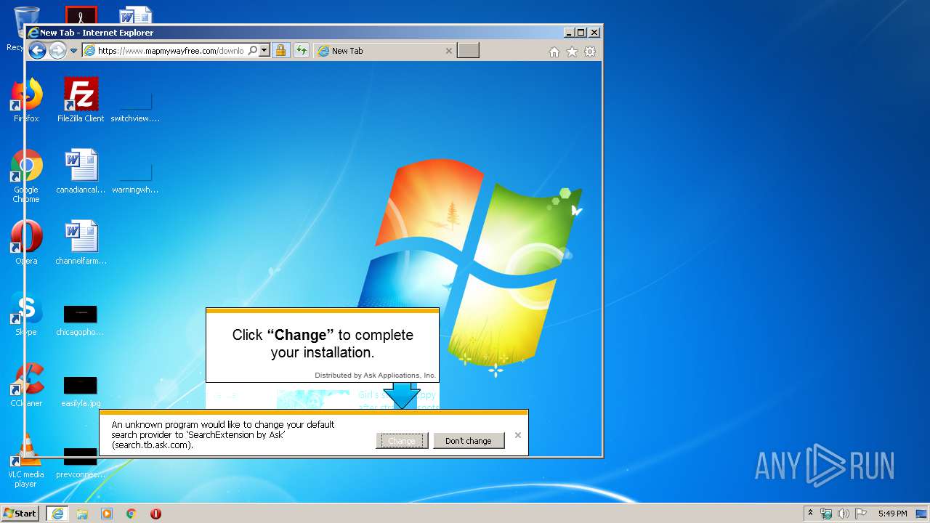Open the security padlock report icon
The image size is (930, 523).
tap(280, 51)
